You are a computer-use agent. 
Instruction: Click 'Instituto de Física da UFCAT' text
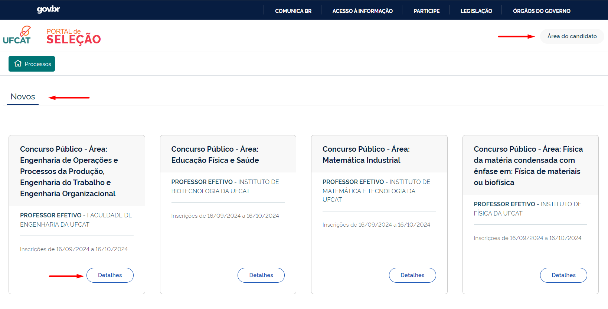coord(527,209)
